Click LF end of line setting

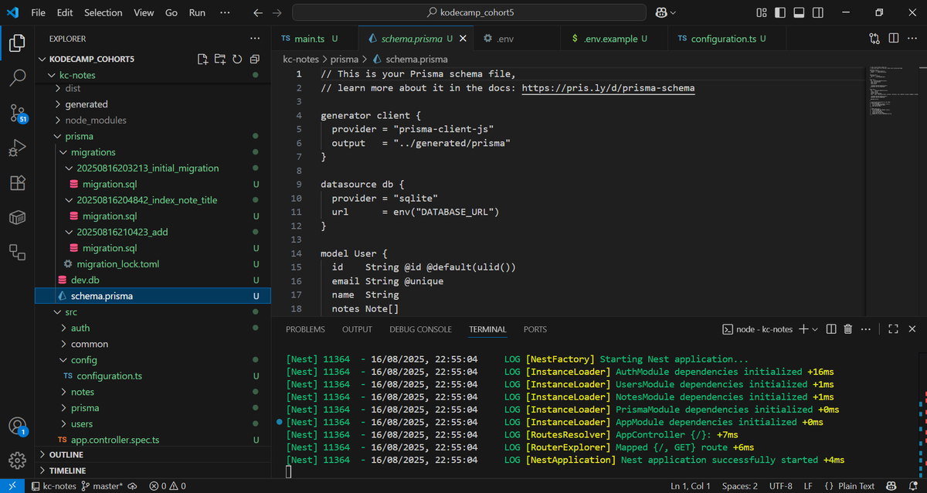pyautogui.click(x=808, y=486)
